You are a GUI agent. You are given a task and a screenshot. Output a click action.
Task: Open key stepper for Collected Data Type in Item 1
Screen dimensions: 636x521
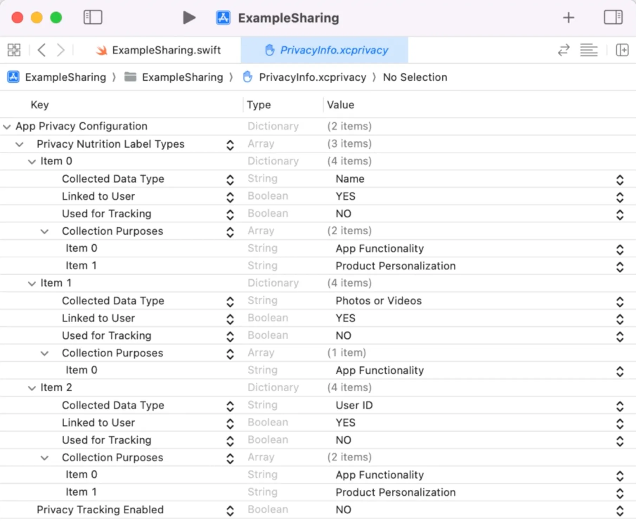coord(230,302)
